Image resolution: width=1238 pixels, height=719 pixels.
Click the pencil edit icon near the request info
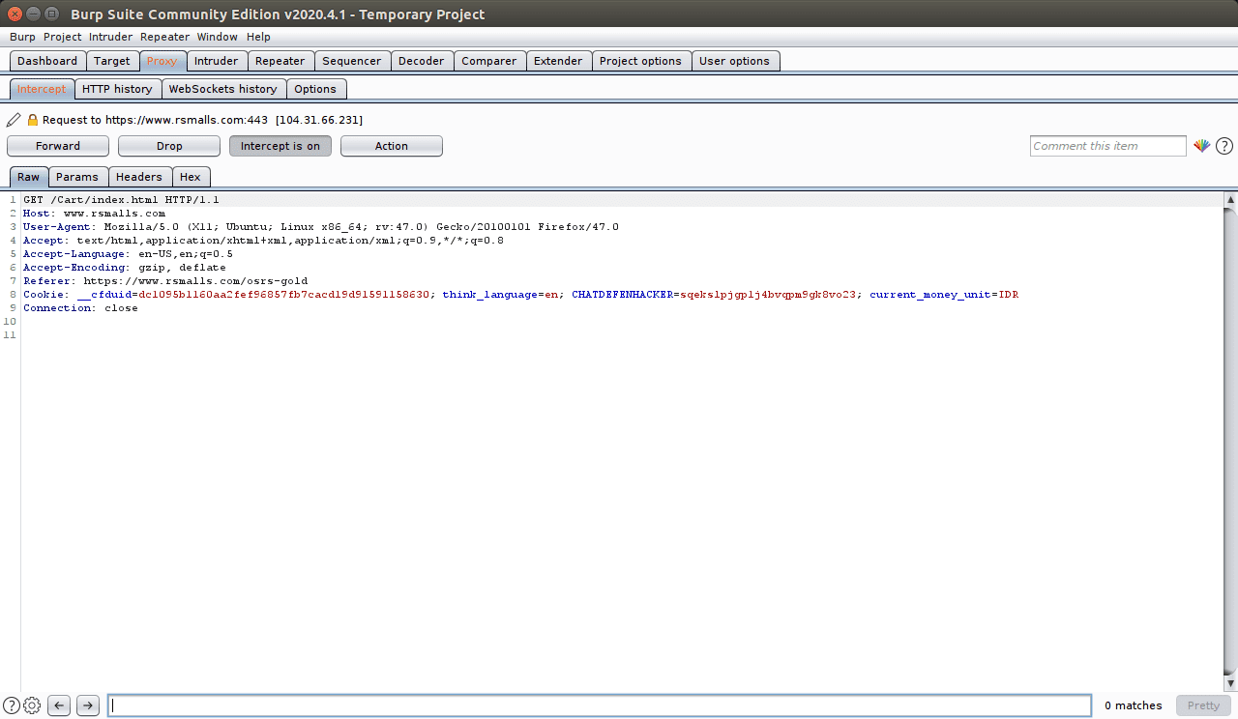click(x=13, y=119)
